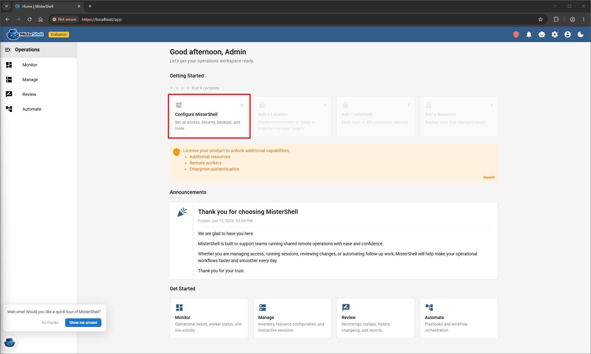Open the user account icon in app header

[x=568, y=34]
